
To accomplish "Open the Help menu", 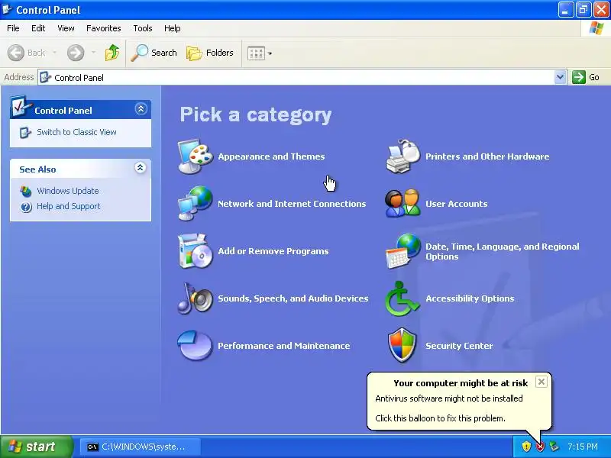I will [x=173, y=28].
